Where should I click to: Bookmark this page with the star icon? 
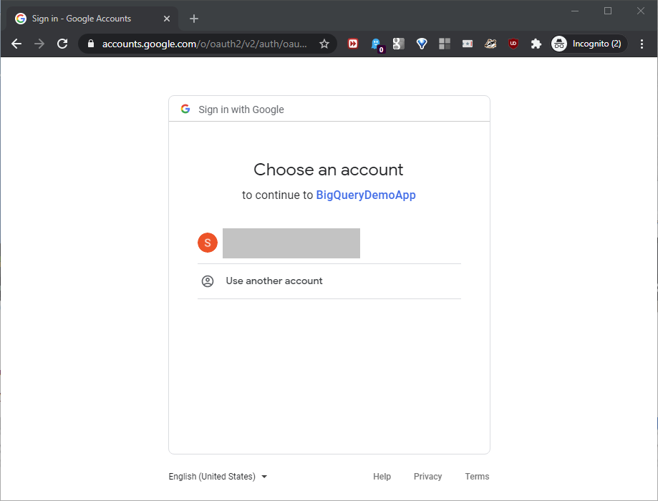tap(324, 44)
